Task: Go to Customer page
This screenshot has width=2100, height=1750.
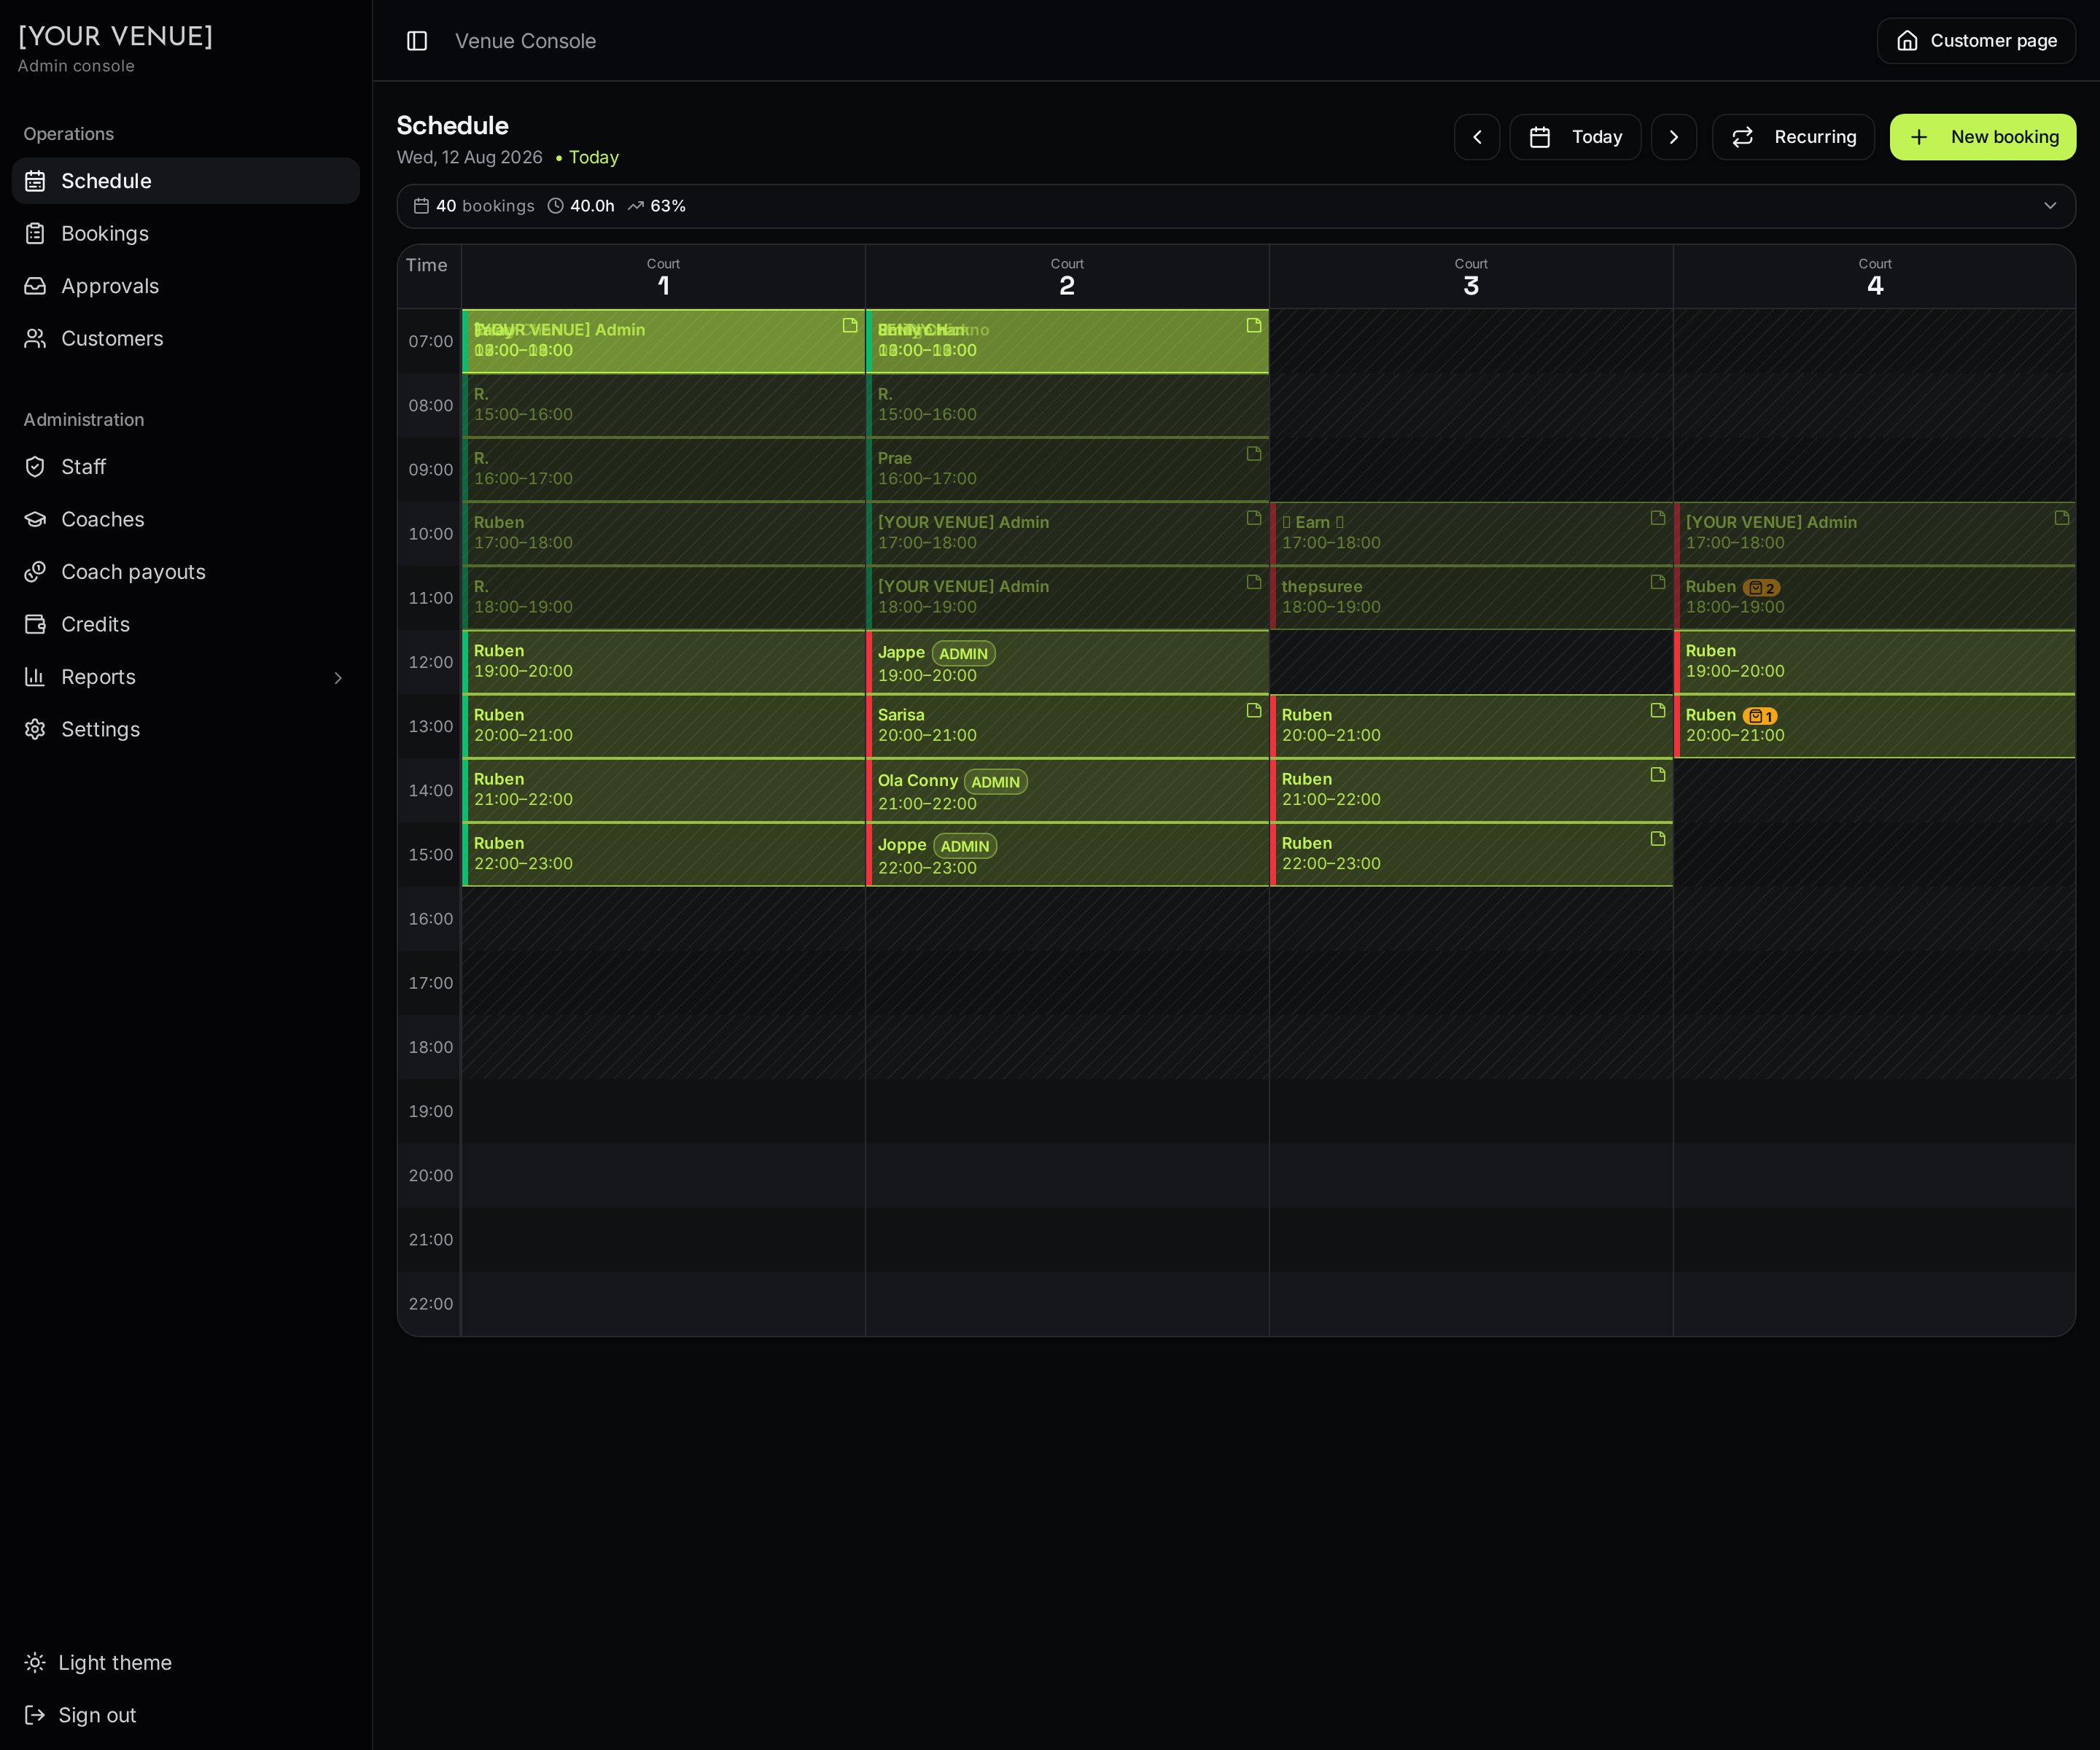Action: click(1976, 41)
